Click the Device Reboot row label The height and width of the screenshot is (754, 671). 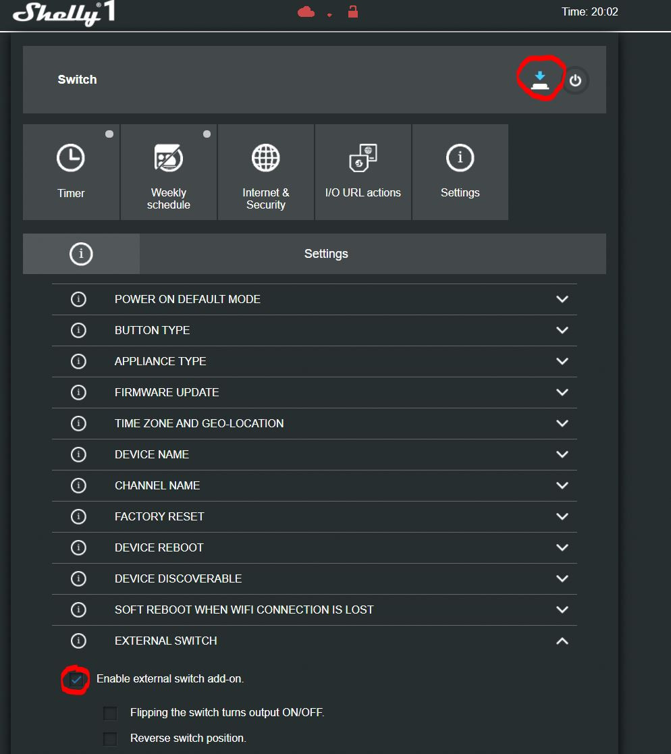(159, 547)
